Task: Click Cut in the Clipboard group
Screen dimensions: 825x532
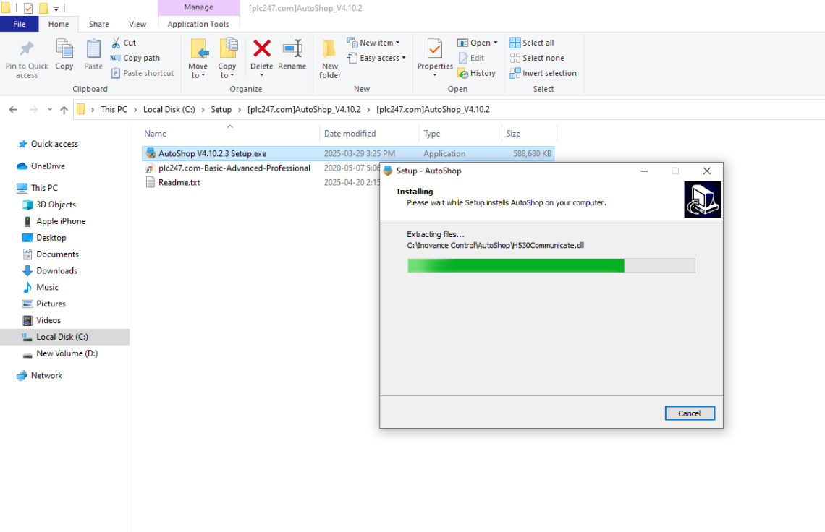Action: pos(124,43)
